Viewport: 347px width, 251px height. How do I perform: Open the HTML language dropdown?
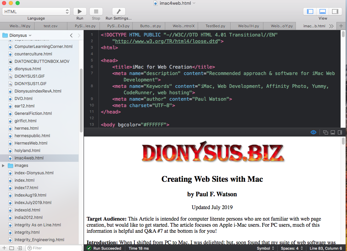click(x=36, y=10)
